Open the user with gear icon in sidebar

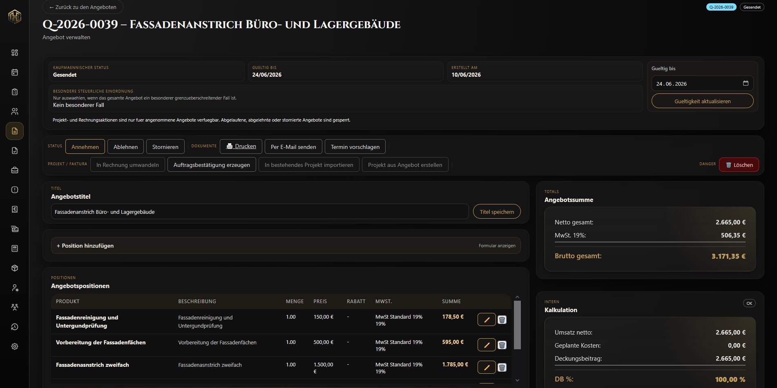tap(15, 288)
